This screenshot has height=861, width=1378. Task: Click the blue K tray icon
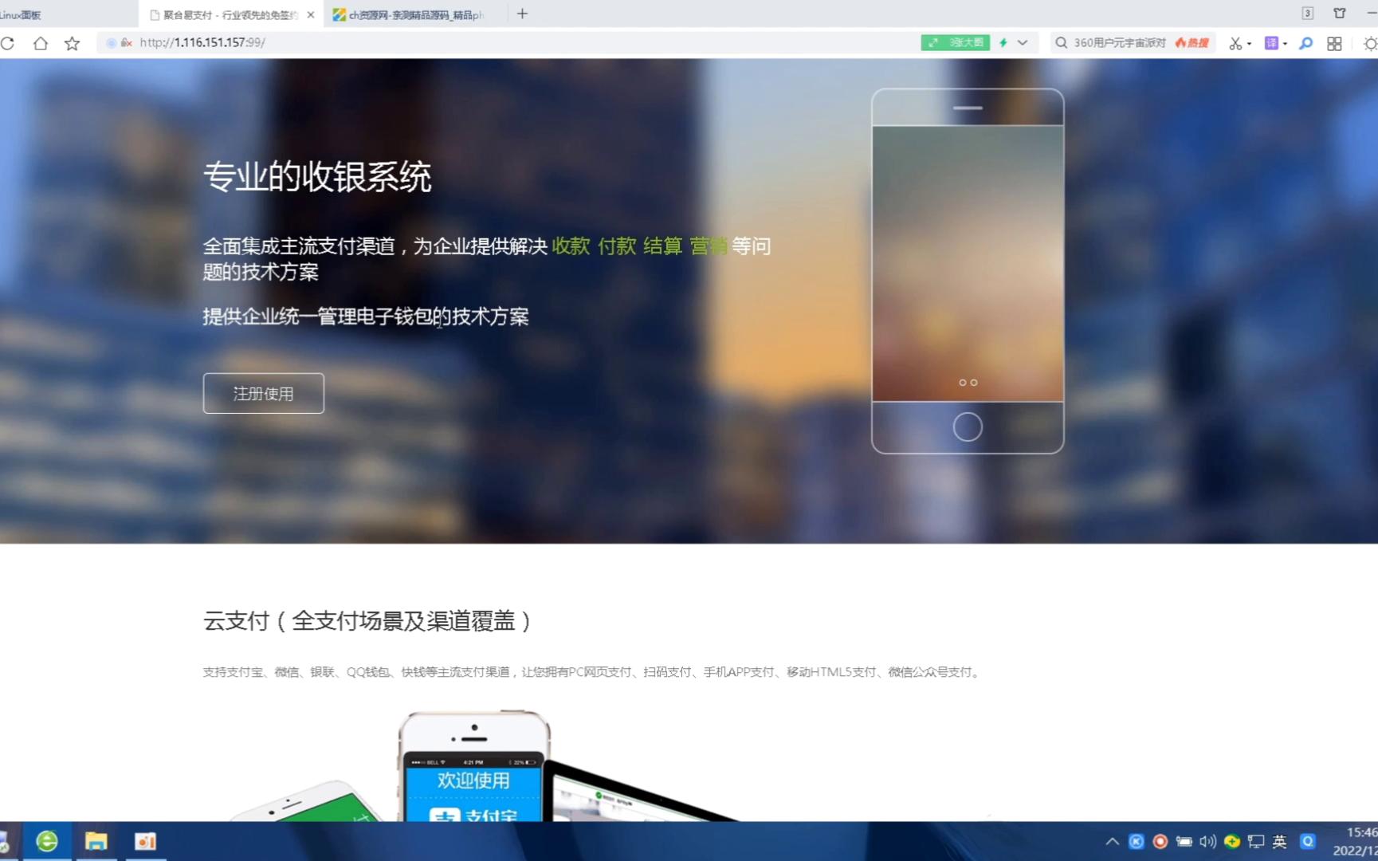pos(1137,841)
